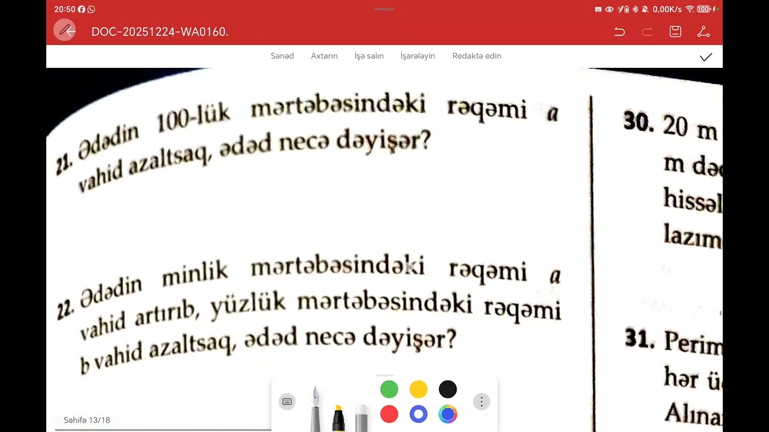Screen dimensions: 769x432
Task: Tap the pen-with-back-arrow exit icon
Action: tap(65, 30)
